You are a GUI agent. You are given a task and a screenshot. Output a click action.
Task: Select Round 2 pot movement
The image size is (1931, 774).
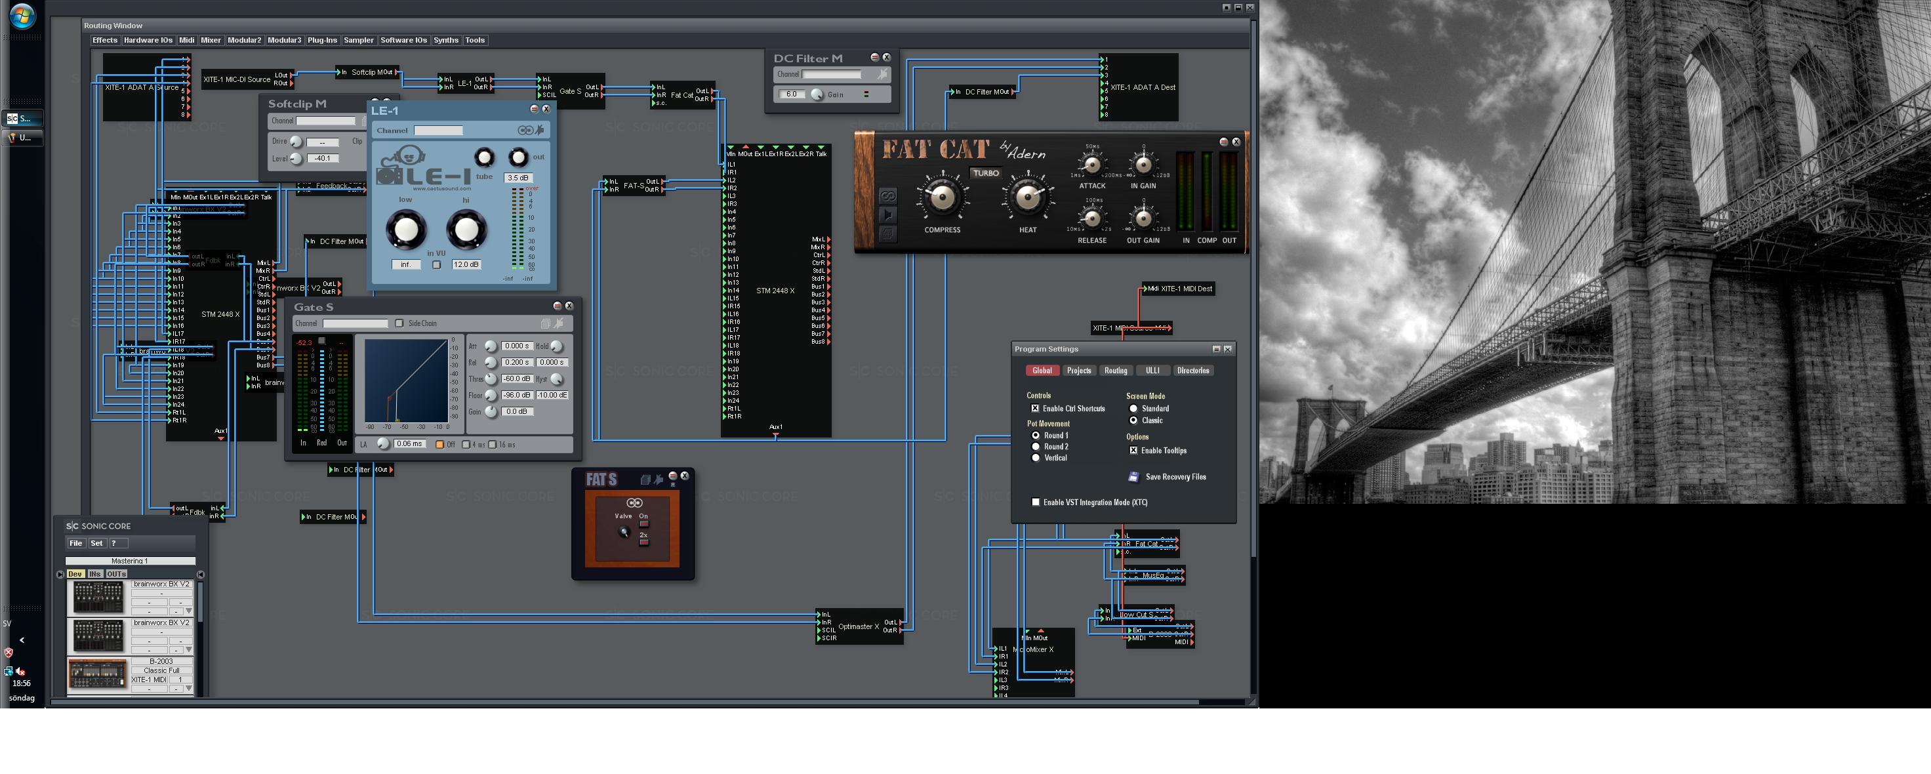pos(1036,446)
